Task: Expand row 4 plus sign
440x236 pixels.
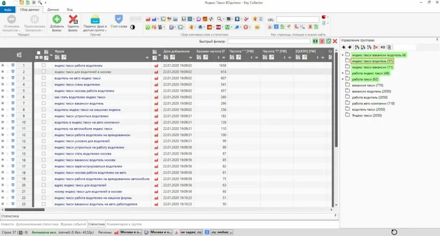Action: (x=3, y=84)
